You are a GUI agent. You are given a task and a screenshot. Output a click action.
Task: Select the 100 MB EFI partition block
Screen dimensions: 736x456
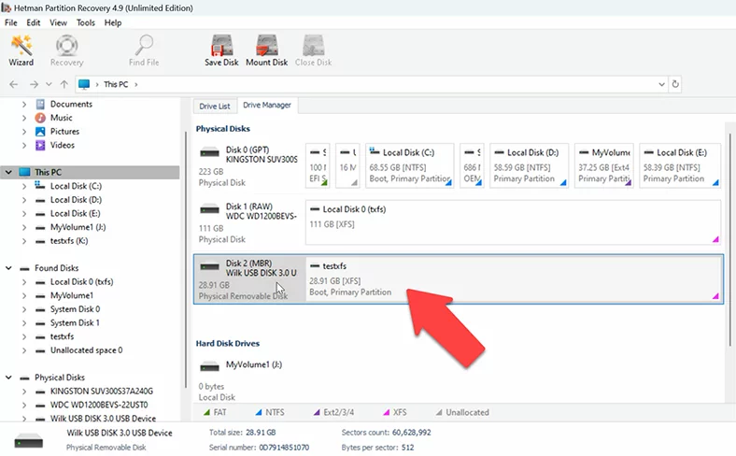coord(318,165)
